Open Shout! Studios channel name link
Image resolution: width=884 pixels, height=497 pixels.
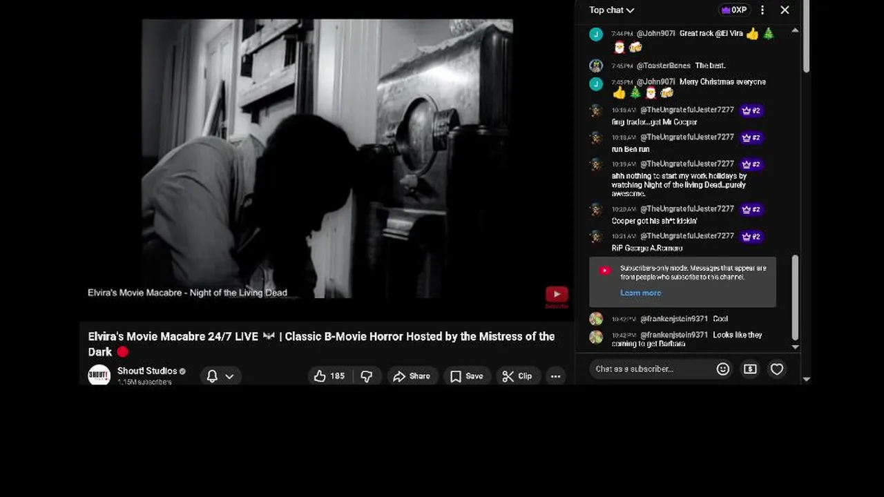click(147, 371)
